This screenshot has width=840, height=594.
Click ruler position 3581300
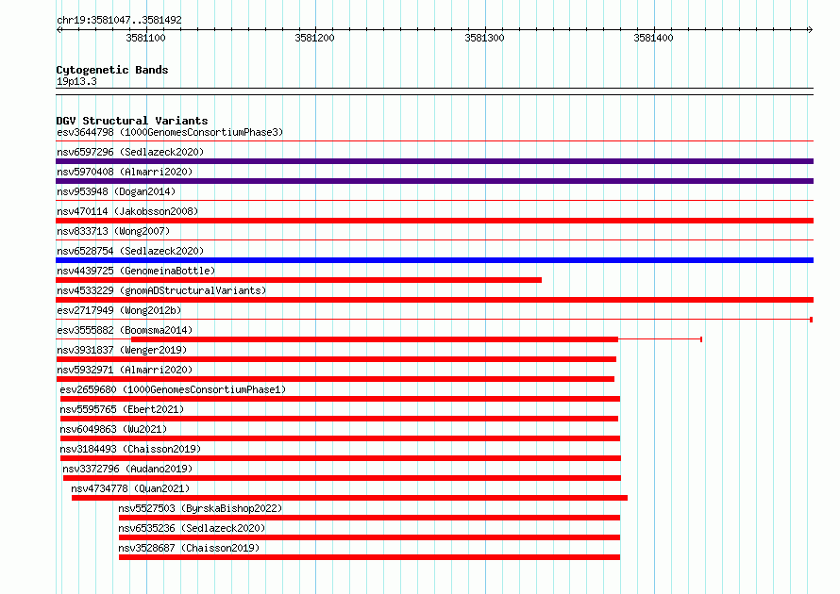point(484,38)
